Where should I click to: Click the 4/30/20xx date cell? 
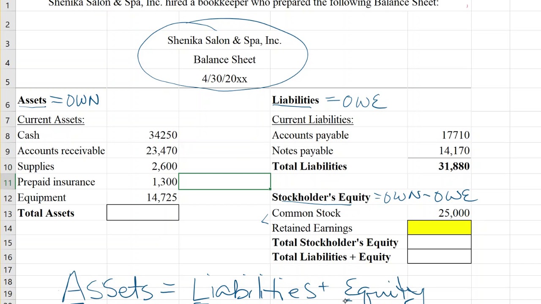pos(224,79)
